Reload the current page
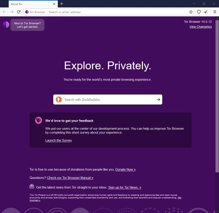Viewport: 219px width, 213px height. (x=19, y=12)
